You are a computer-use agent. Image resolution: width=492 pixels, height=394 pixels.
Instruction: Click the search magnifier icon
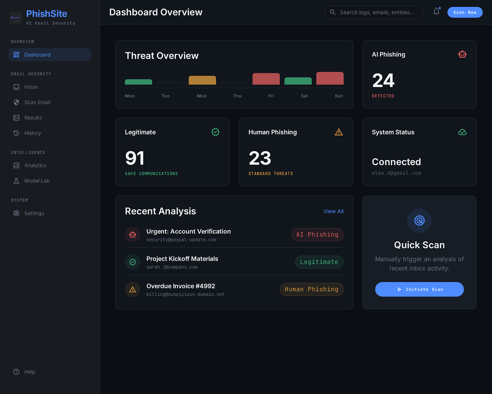(332, 12)
